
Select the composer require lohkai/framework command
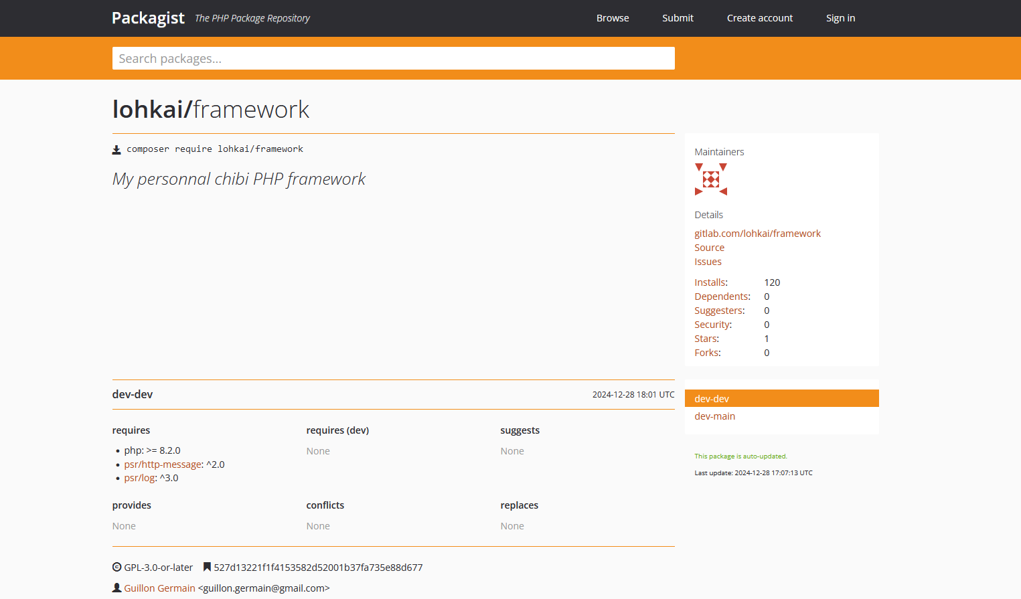215,149
